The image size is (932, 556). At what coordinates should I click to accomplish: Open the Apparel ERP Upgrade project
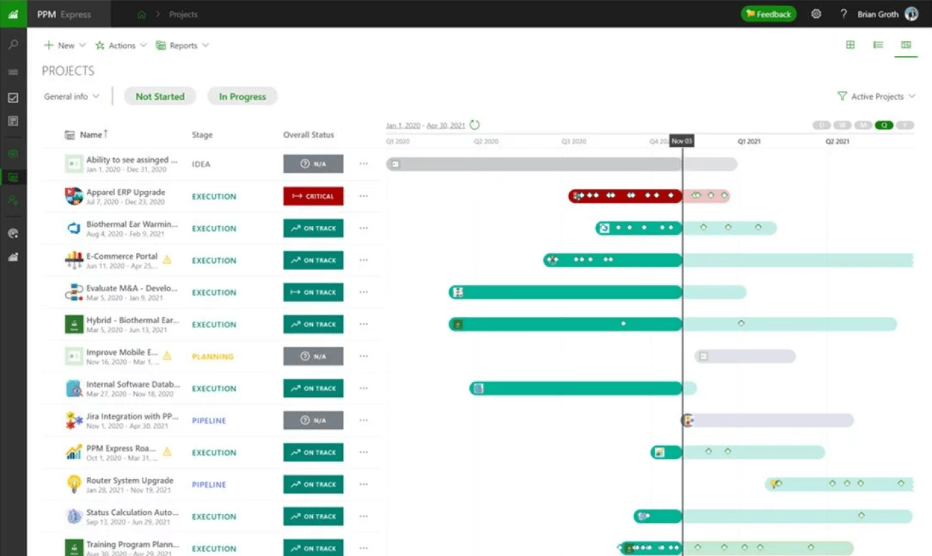(x=126, y=192)
